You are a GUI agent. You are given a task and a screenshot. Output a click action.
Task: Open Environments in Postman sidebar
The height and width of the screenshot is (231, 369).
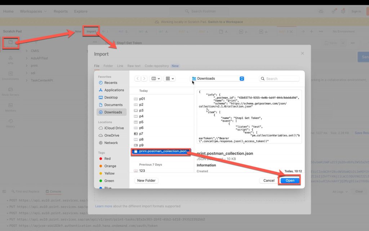pyautogui.click(x=10, y=76)
